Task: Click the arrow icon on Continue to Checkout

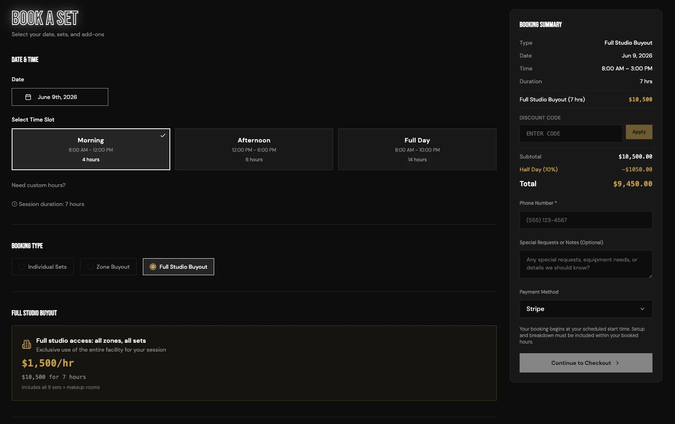Action: [x=617, y=363]
